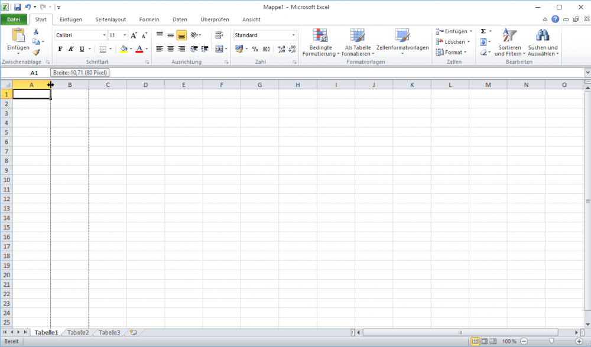The width and height of the screenshot is (591, 347).
Task: Click the decrease decimal places icon
Action: pos(292,49)
